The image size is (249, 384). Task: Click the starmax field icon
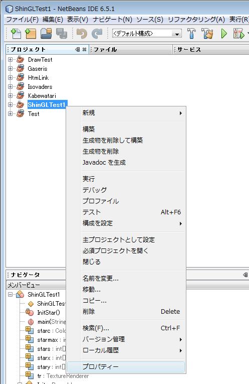[30, 340]
